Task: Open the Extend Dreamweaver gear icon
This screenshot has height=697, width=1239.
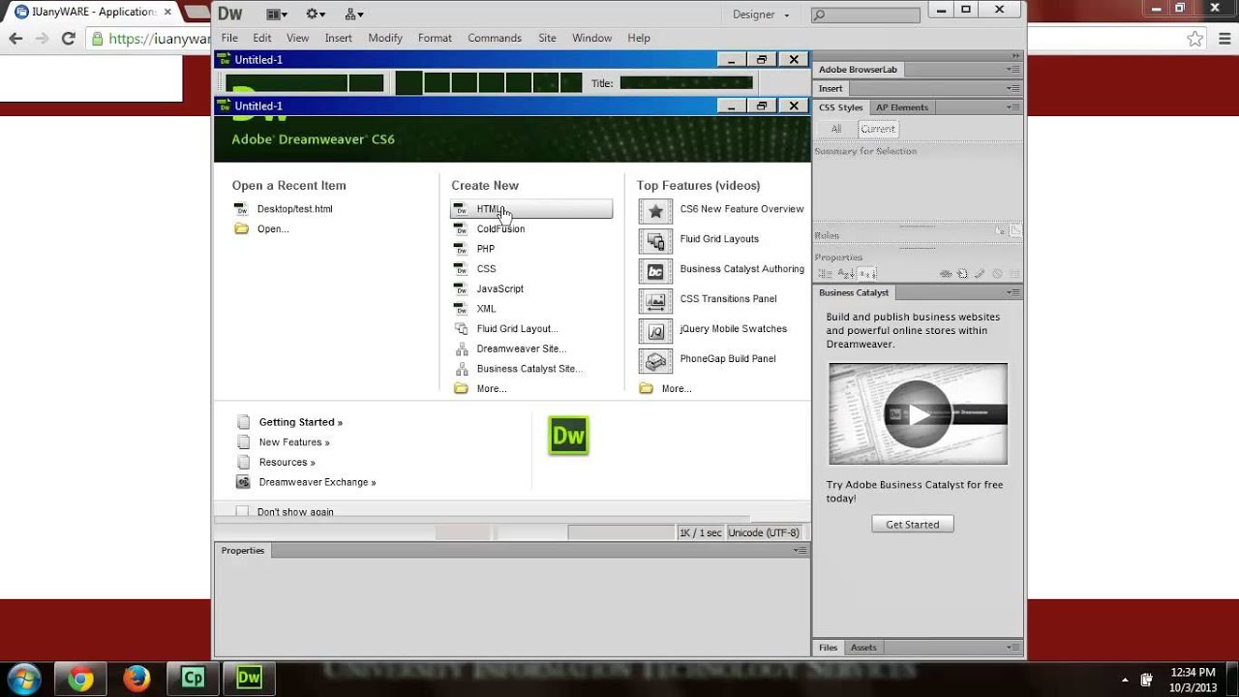Action: pos(316,15)
